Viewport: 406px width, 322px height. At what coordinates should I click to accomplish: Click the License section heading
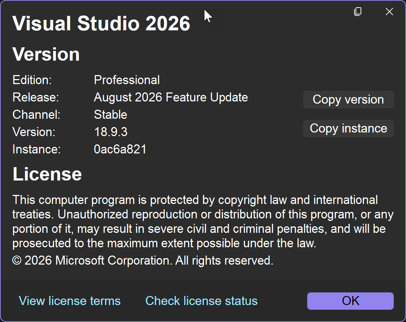[x=47, y=174]
